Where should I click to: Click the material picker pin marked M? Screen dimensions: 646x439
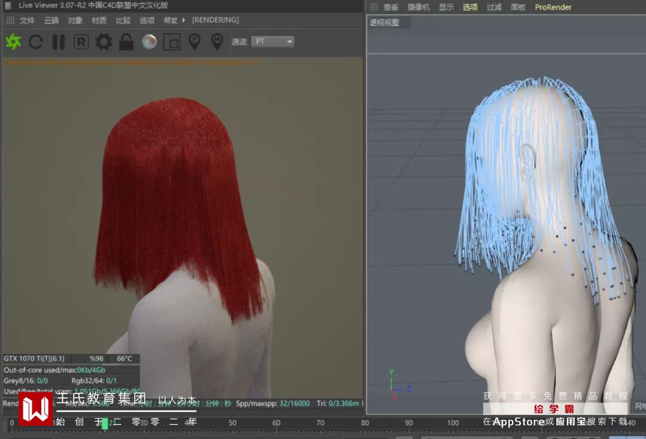[217, 42]
